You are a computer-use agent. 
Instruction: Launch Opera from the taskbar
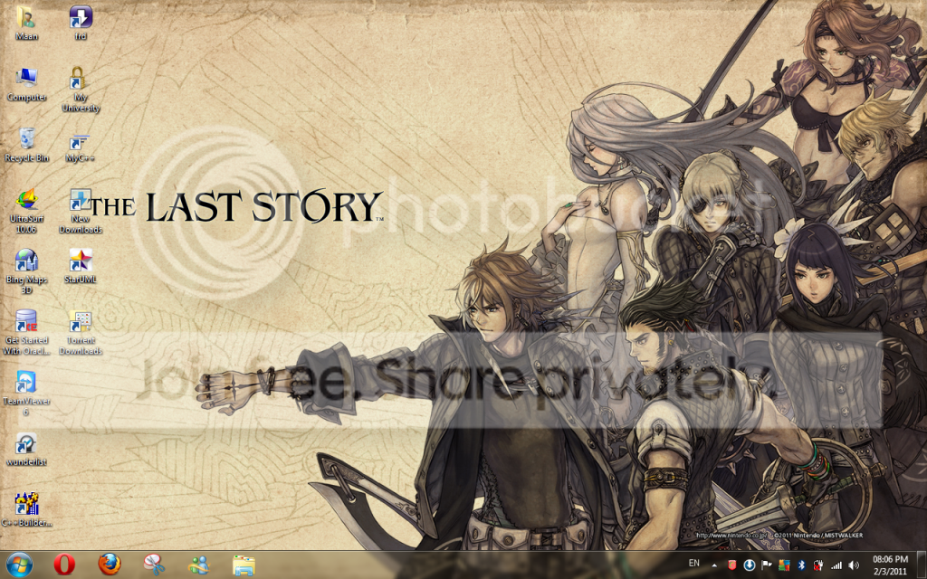[x=64, y=565]
